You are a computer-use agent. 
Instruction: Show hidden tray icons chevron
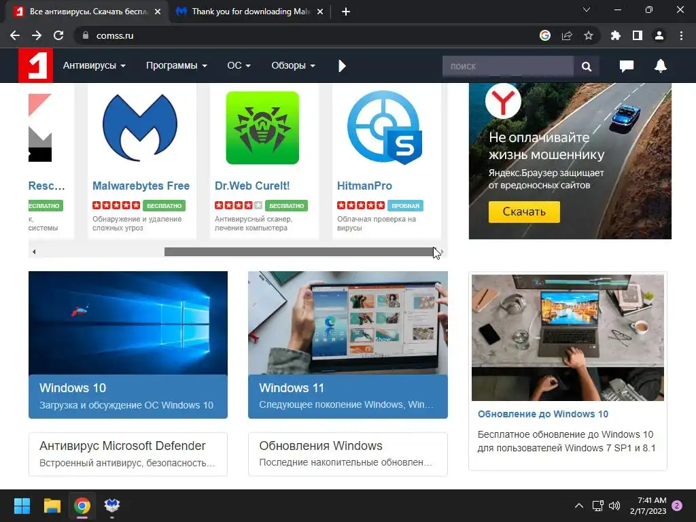click(579, 506)
